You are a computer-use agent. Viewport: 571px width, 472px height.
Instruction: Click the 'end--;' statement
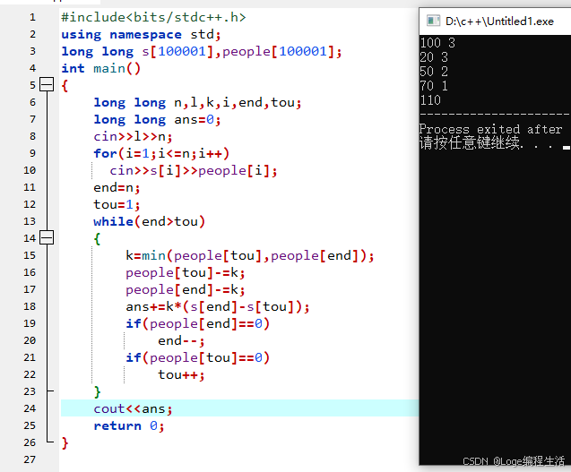click(x=181, y=340)
